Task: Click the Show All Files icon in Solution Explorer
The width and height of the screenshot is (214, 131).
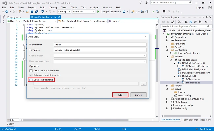Action: click(200, 22)
